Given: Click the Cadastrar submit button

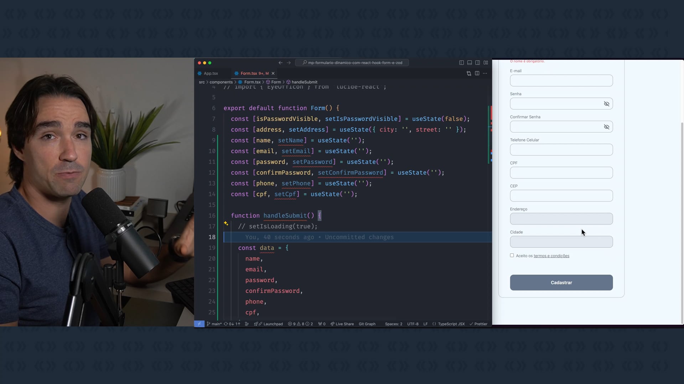Looking at the screenshot, I should pyautogui.click(x=561, y=283).
